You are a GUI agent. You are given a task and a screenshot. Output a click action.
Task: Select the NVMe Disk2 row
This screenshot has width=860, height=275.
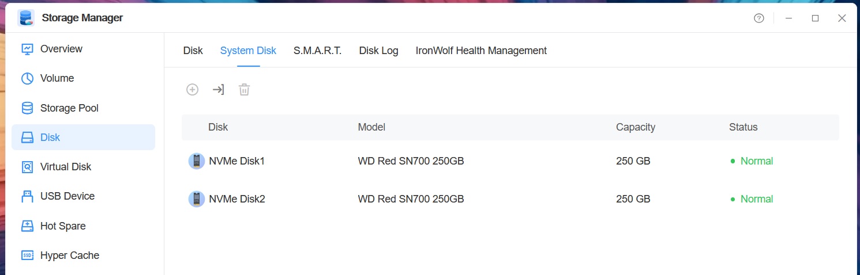[510, 199]
